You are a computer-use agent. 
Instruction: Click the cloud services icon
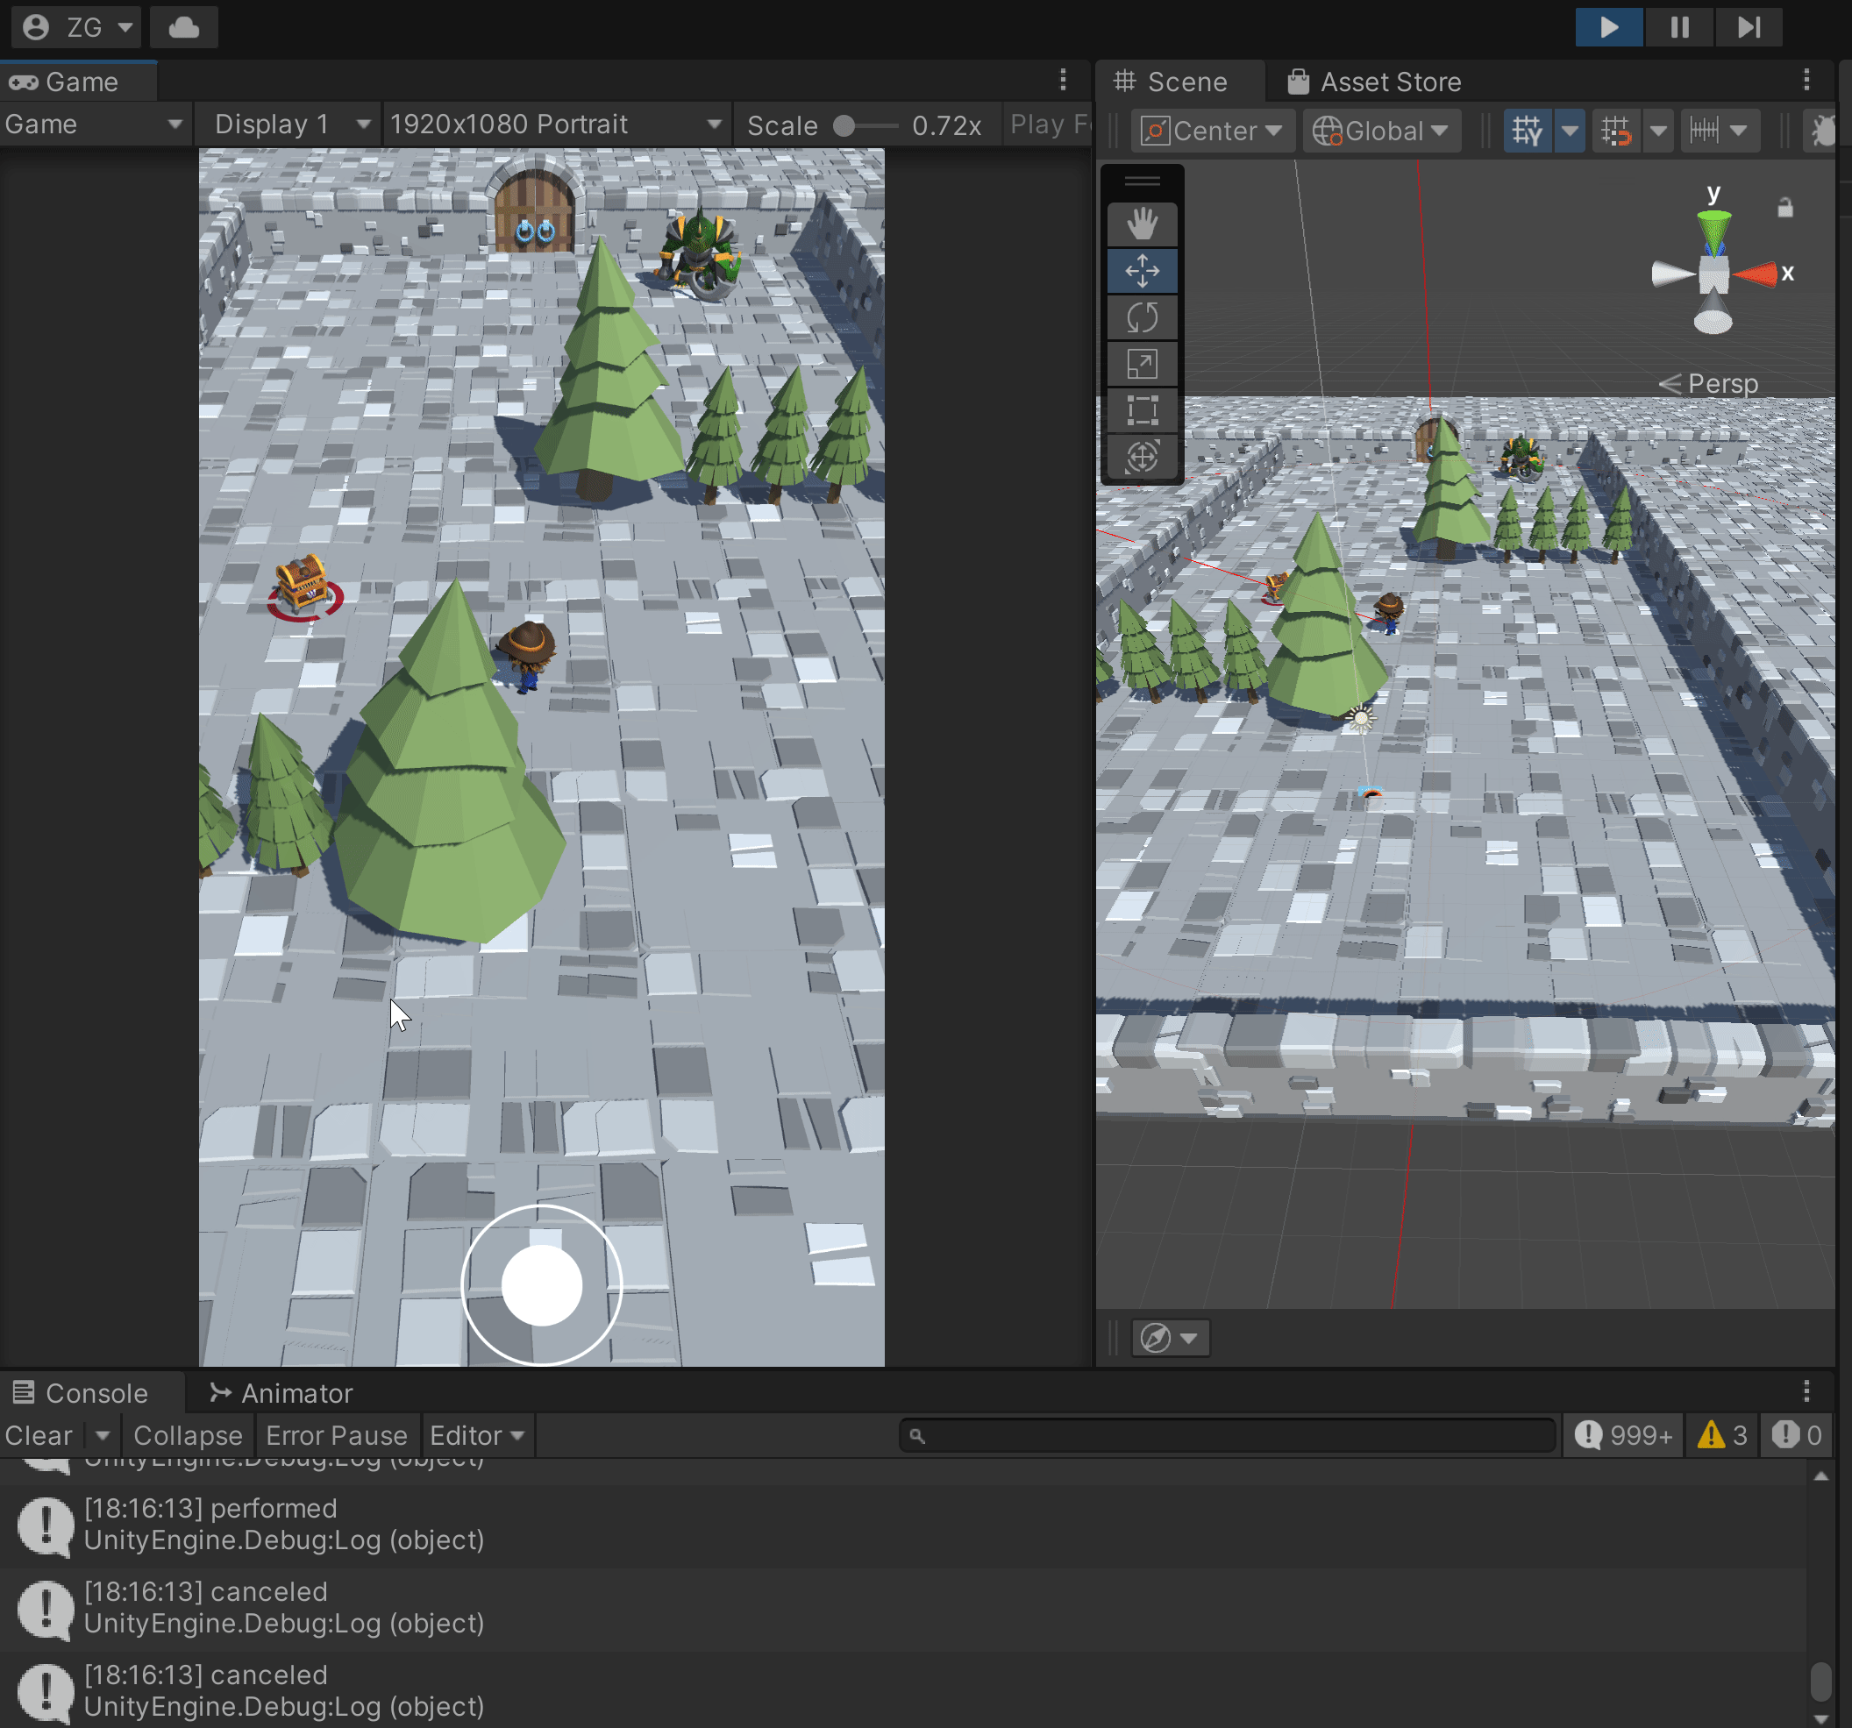pos(183,27)
